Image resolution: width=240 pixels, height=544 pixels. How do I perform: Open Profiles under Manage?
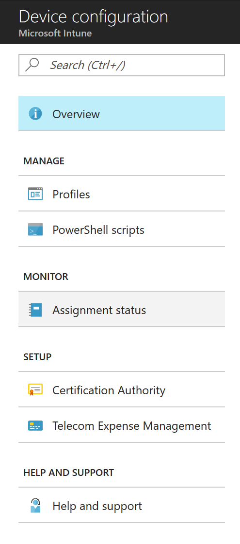point(122,193)
